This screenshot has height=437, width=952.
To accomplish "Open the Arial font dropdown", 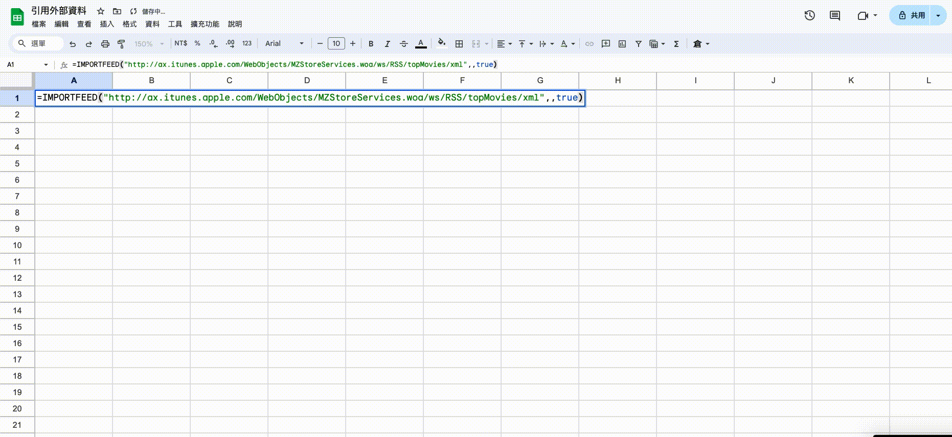I will [x=284, y=44].
